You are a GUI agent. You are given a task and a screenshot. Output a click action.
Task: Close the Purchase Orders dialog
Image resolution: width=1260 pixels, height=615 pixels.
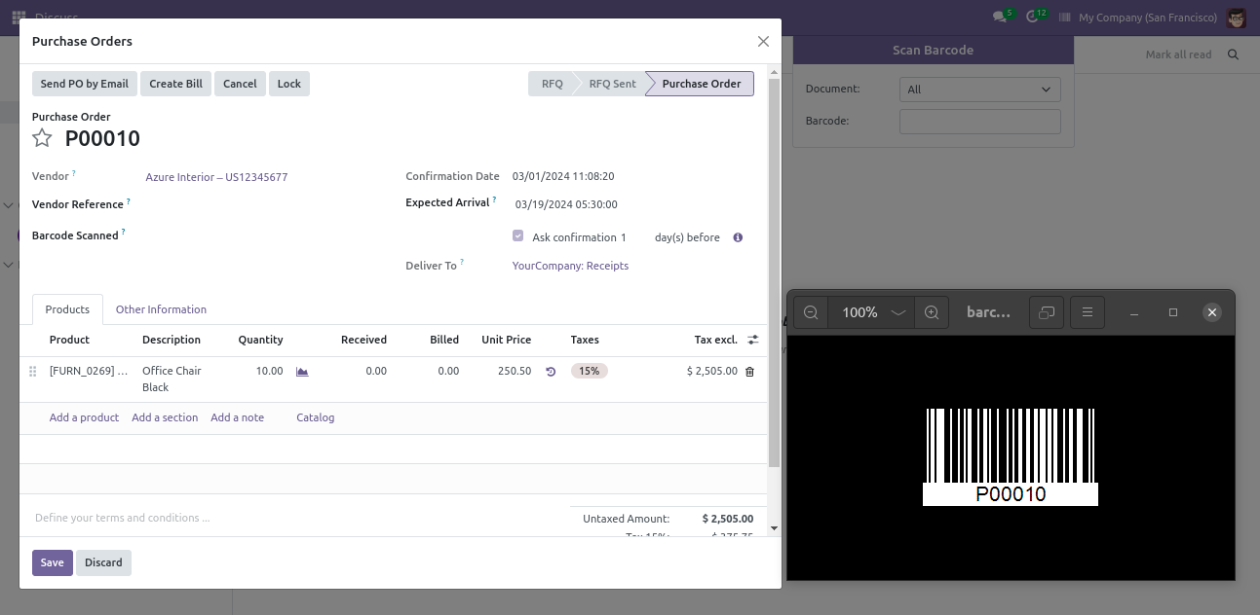point(763,41)
